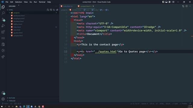Open the editor More Actions ellipsis
Viewport: 193px width, 108px height.
pos(190,6)
